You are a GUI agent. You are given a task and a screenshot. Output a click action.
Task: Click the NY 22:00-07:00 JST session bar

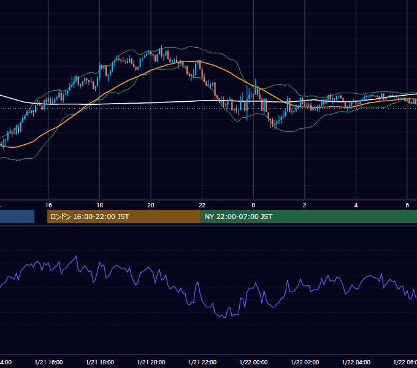pos(308,217)
